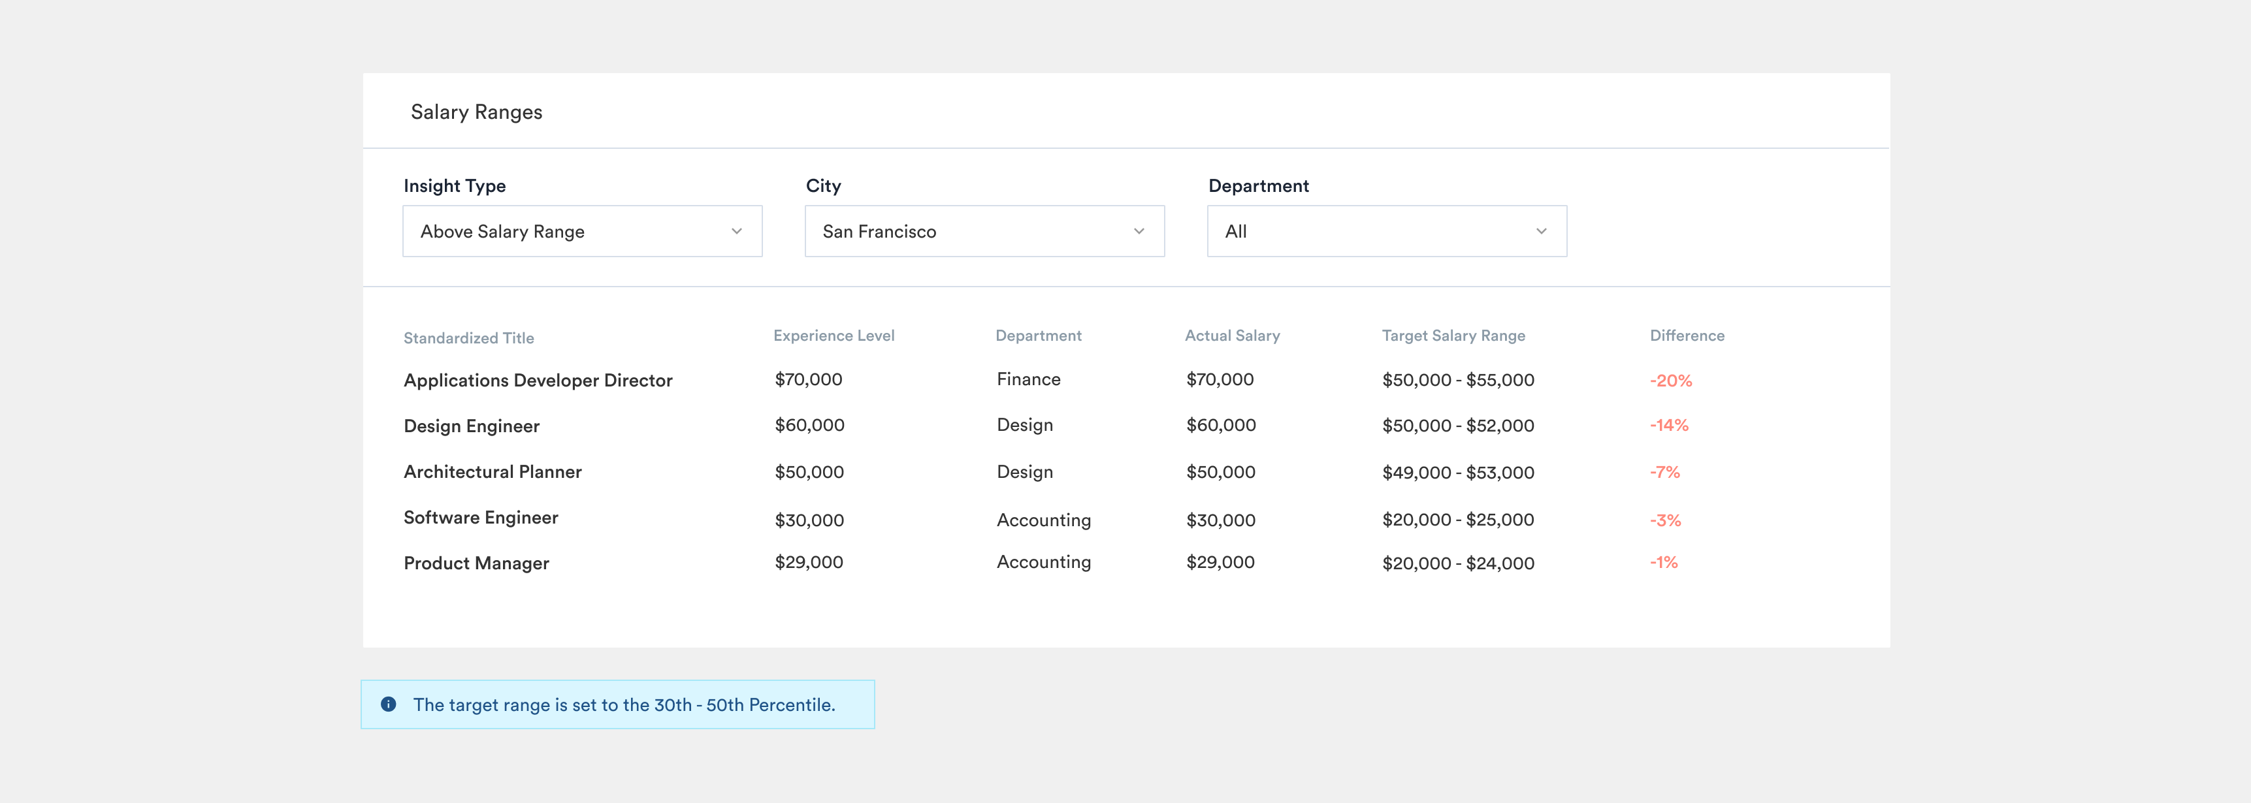Click the City field label
The width and height of the screenshot is (2251, 803).
point(823,186)
